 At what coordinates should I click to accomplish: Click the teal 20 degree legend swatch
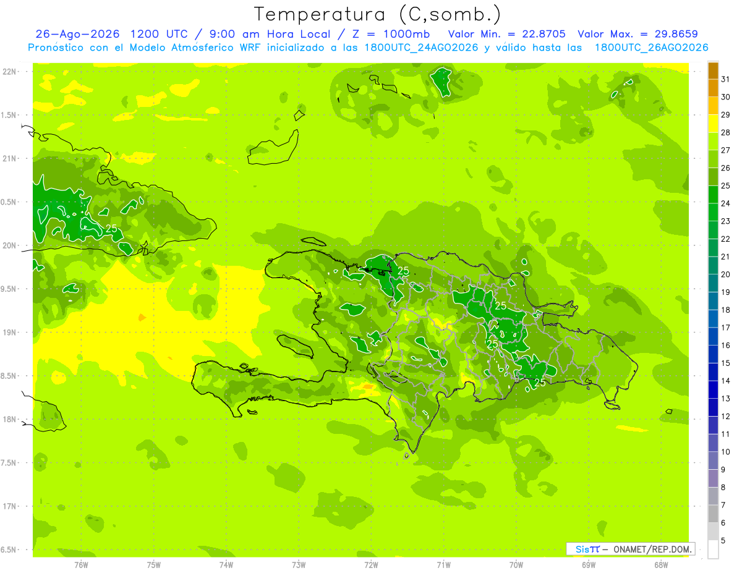coord(713,265)
